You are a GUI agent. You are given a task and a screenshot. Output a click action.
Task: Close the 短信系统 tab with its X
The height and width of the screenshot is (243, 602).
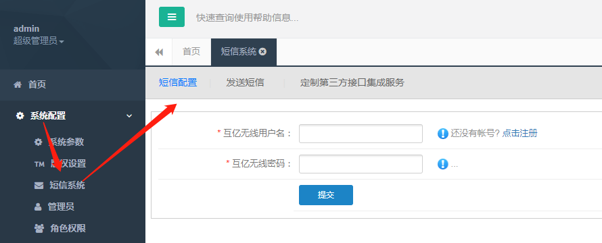(x=262, y=52)
